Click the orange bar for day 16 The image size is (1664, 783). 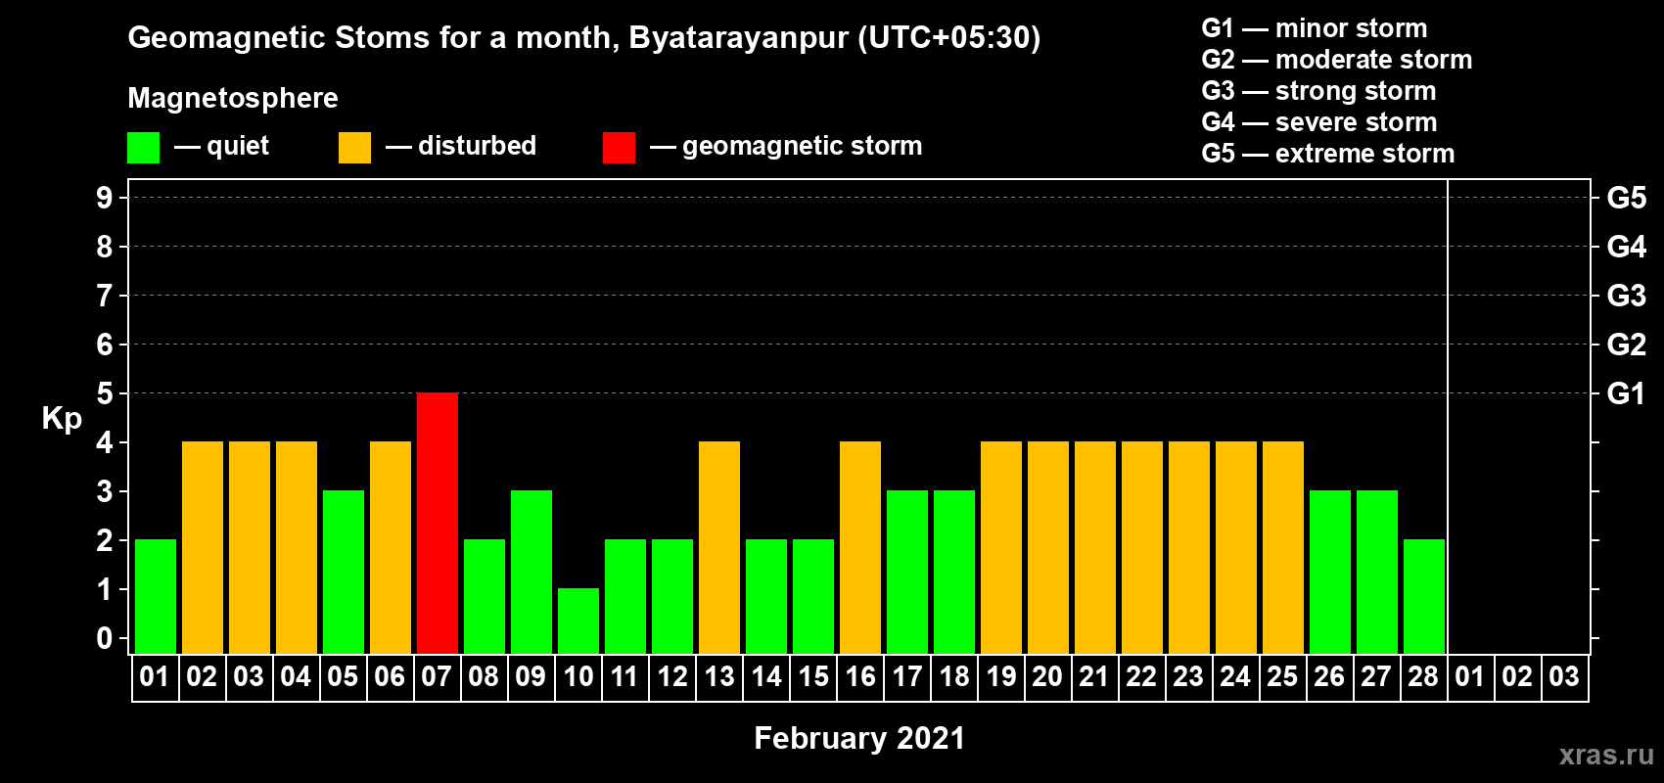point(860,547)
